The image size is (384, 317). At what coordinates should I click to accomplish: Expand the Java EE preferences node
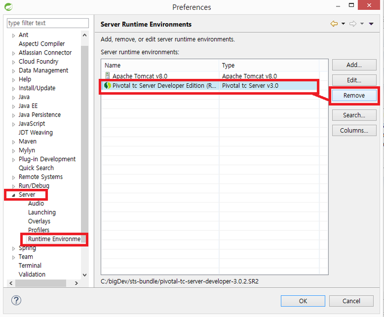13,106
